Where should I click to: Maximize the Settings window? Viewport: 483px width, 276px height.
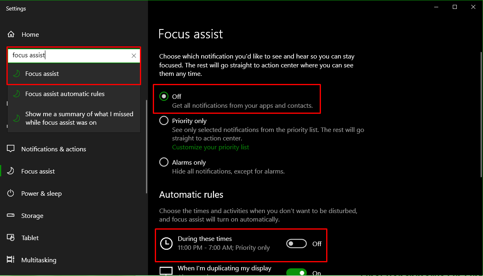(455, 7)
